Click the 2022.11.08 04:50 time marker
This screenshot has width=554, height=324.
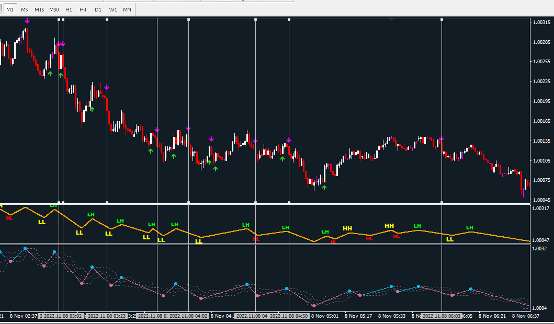[x=289, y=316]
